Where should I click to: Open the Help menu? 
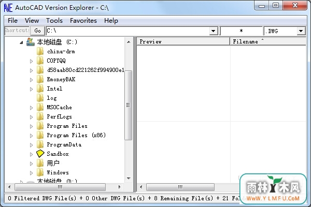(x=111, y=21)
